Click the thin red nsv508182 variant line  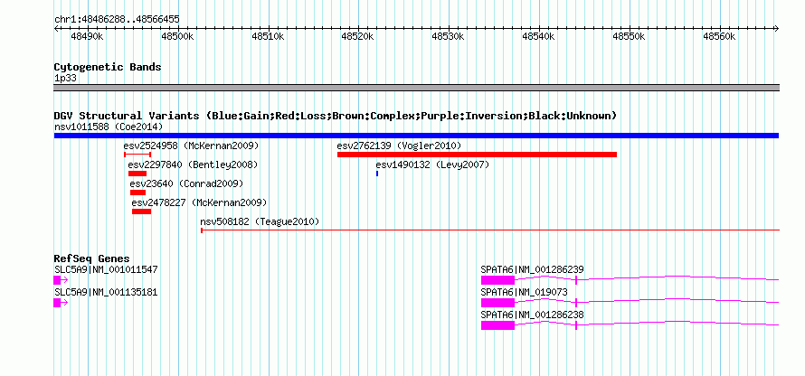490,230
